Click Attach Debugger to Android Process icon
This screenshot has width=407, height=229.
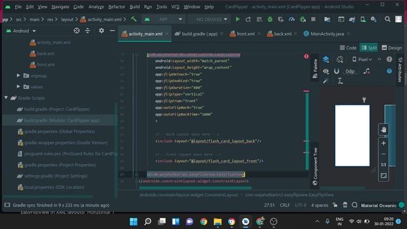coord(303,19)
